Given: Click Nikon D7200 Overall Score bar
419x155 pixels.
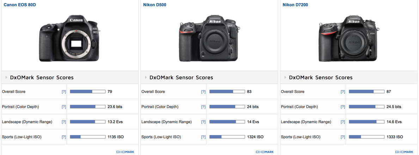Looking at the screenshot, I should pos(366,92).
